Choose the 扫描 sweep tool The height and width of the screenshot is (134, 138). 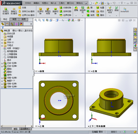tap(22, 8)
